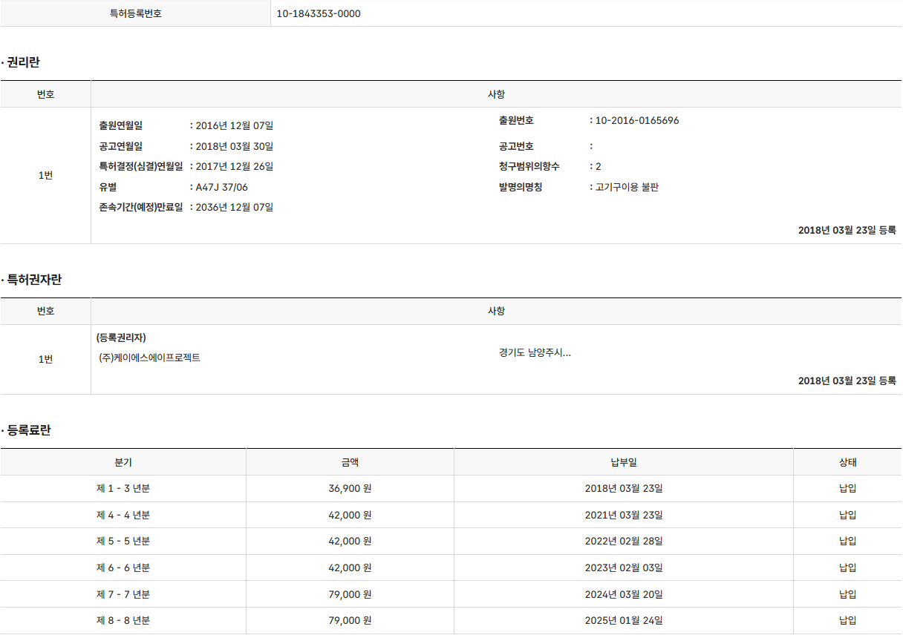This screenshot has width=903, height=635.
Task: Select the rights holder (주)케이에스에이프로젝트
Action: coord(150,358)
